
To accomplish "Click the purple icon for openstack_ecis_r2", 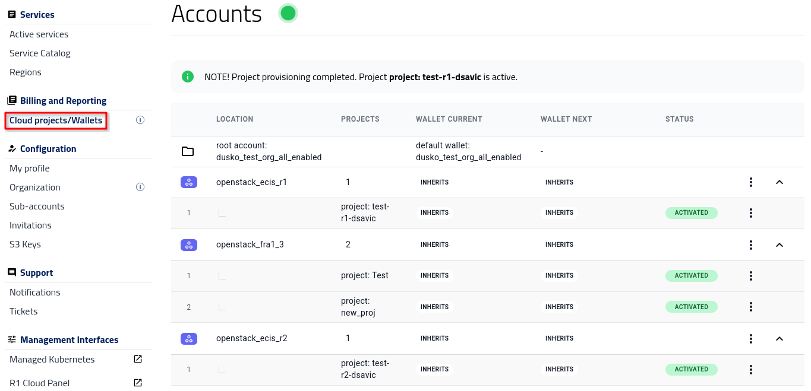I will point(189,338).
